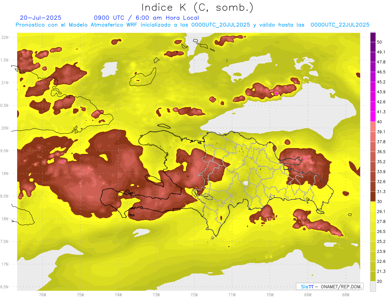The image size is (388, 299).
Task: Click the dark purple swatch atop the color scale
Action: click(x=373, y=37)
